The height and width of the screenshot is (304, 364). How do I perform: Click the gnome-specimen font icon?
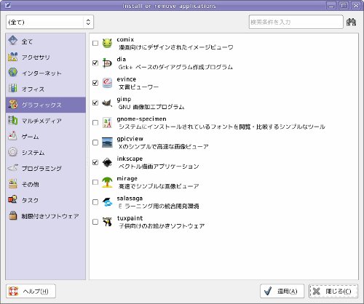tap(107, 123)
